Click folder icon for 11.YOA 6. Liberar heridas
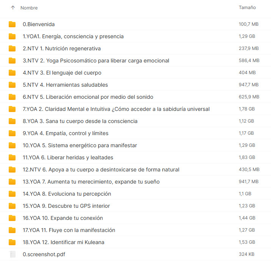The image size is (271, 263). click(x=12, y=157)
